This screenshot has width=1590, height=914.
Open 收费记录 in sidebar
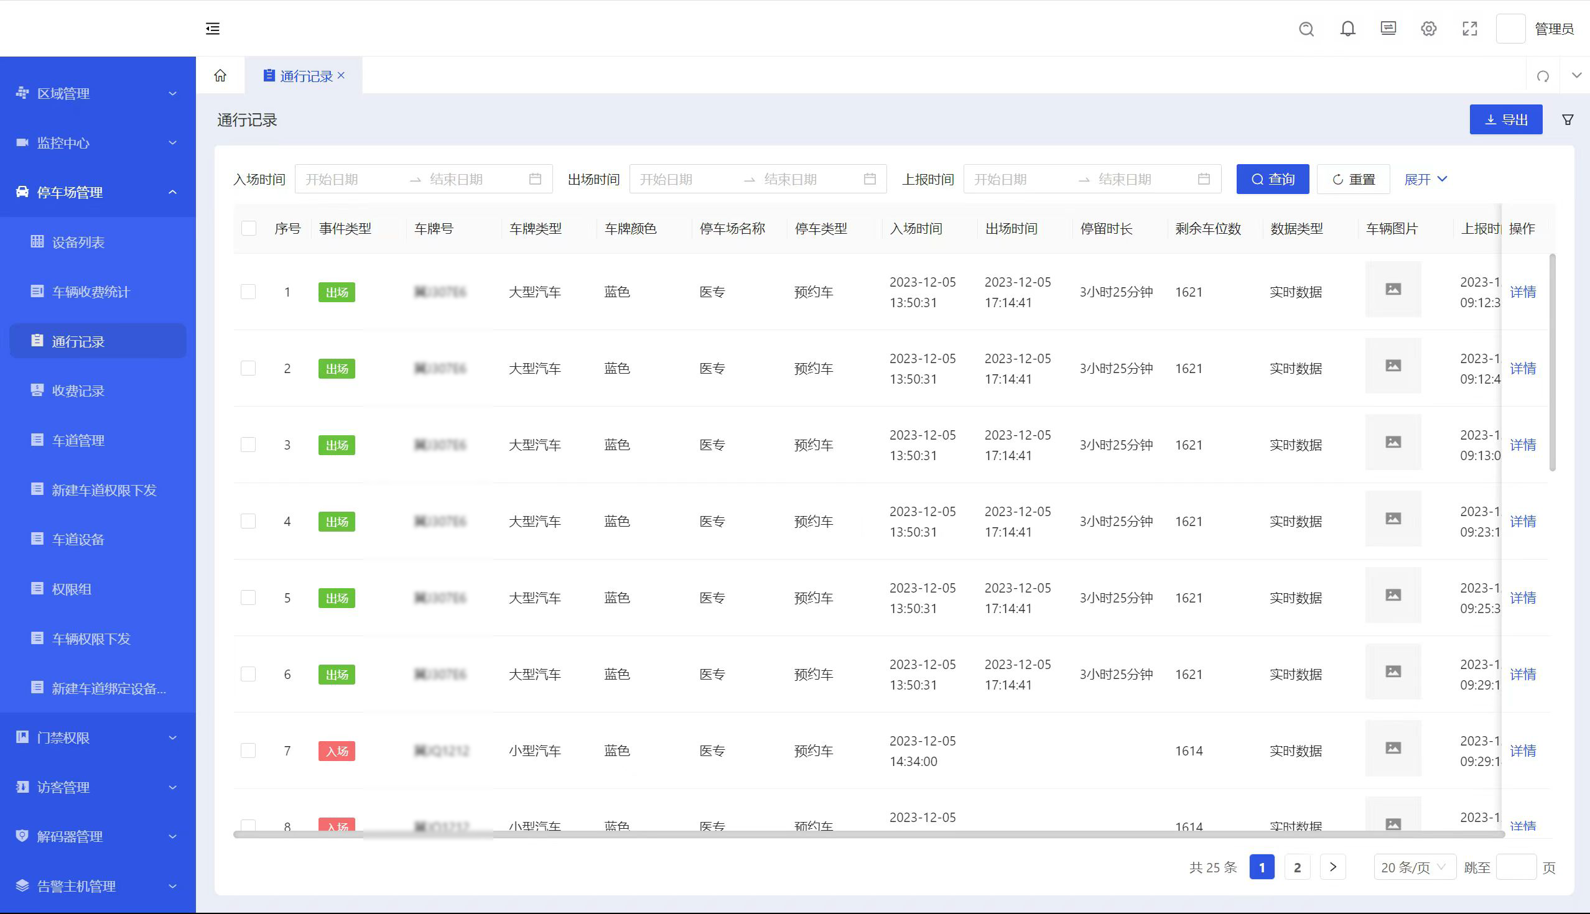click(98, 390)
